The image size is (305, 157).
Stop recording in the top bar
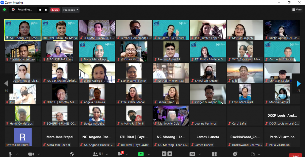[46, 10]
